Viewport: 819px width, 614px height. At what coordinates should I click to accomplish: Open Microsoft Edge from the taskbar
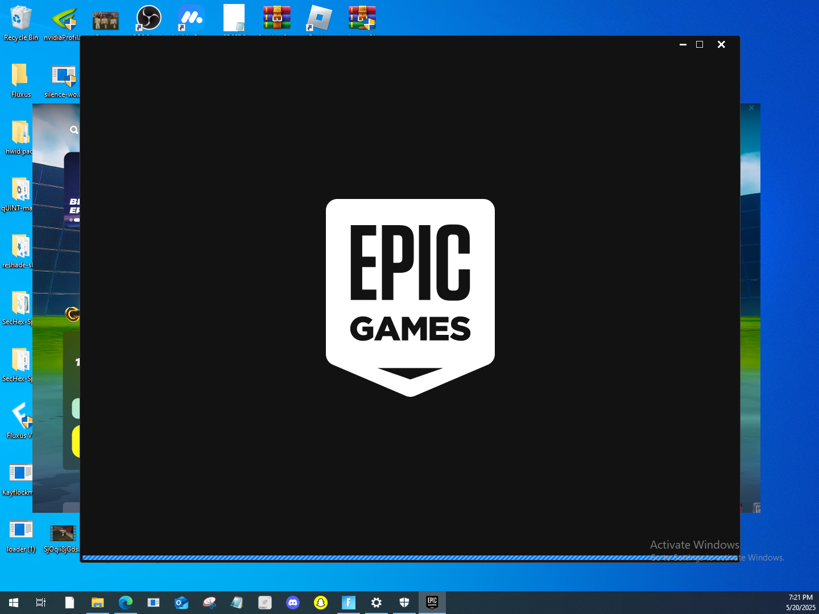(126, 603)
